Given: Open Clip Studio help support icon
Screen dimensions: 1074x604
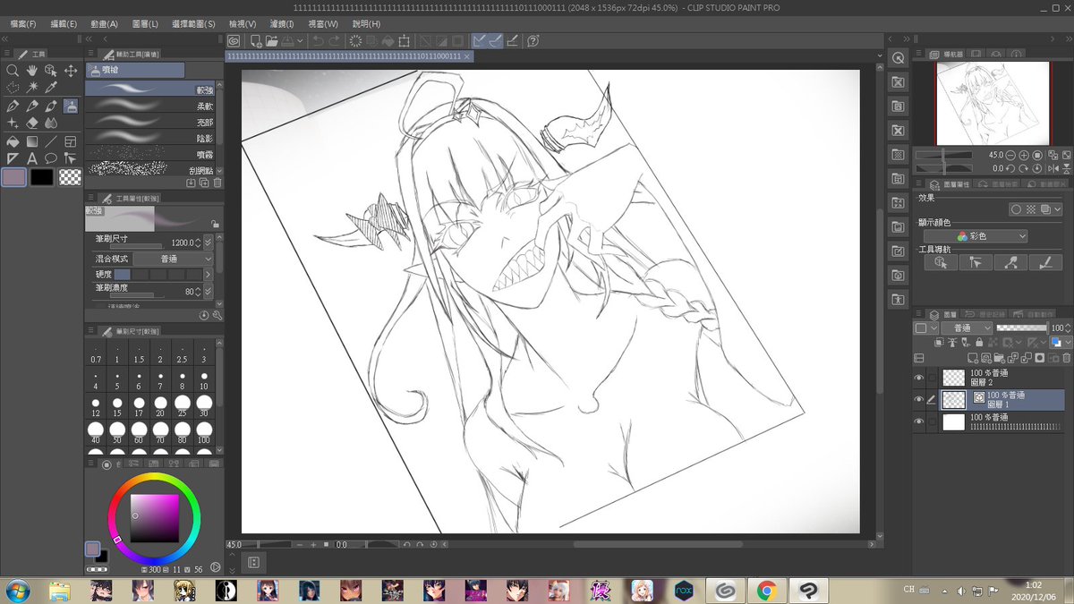Looking at the screenshot, I should point(533,40).
